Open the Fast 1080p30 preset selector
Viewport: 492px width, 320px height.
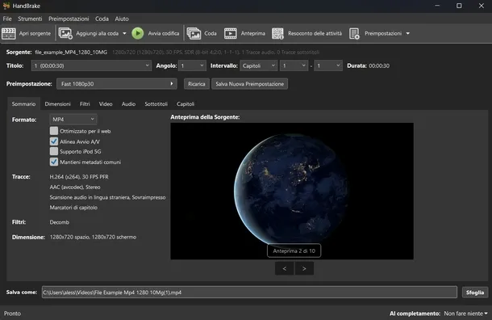point(117,84)
